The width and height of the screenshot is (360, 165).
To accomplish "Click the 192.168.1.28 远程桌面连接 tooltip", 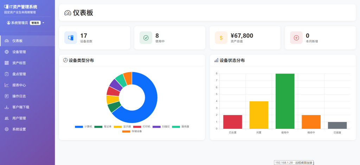I will tap(294, 163).
